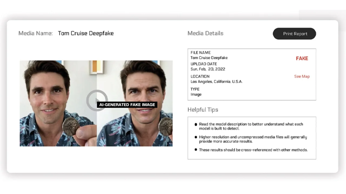Screen dimensions: 346x194
Task: Click the 'cross-referenced with other methods' tip
Action: pos(253,150)
